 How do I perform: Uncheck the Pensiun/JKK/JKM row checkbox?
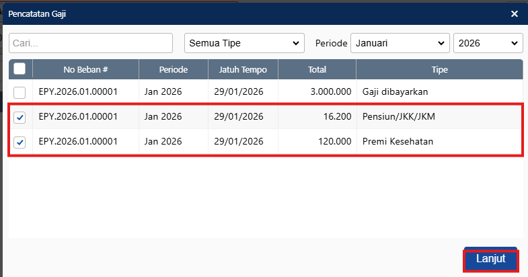coord(20,118)
